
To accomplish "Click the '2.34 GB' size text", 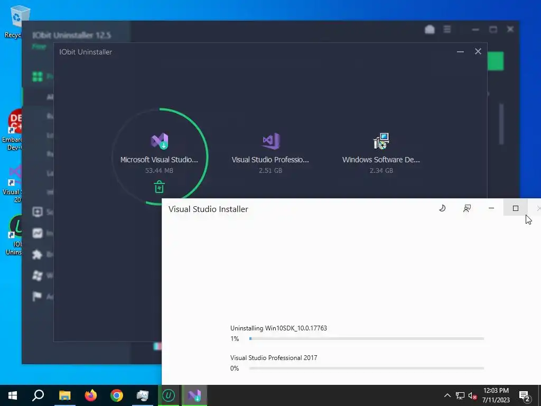I will click(381, 171).
